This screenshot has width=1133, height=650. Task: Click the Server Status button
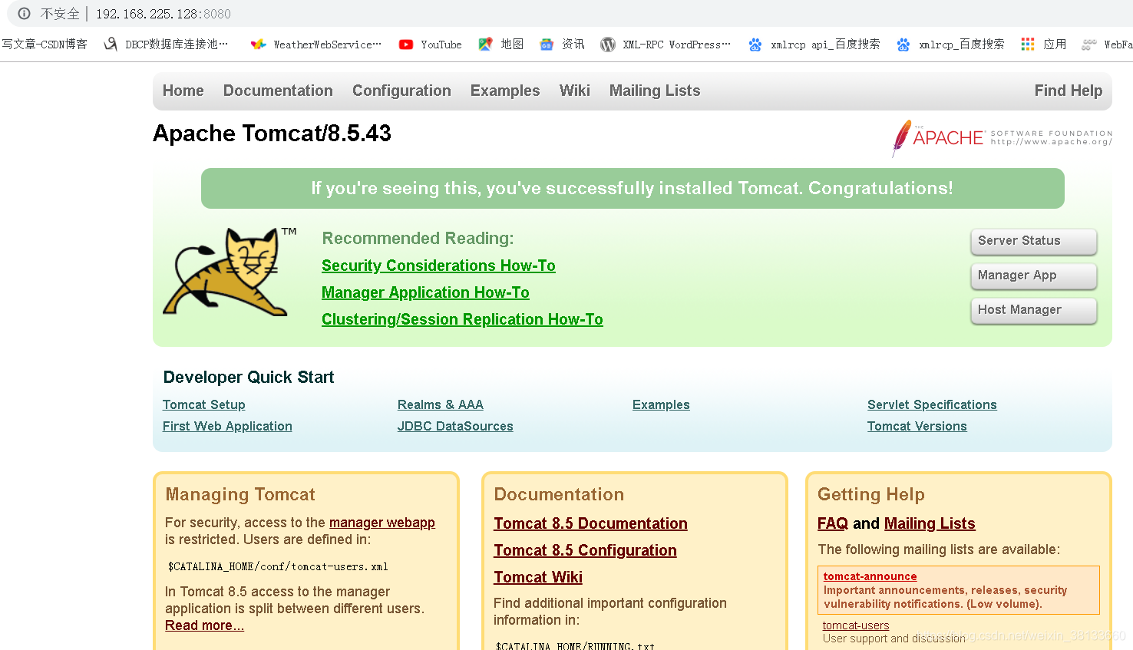pyautogui.click(x=1034, y=241)
